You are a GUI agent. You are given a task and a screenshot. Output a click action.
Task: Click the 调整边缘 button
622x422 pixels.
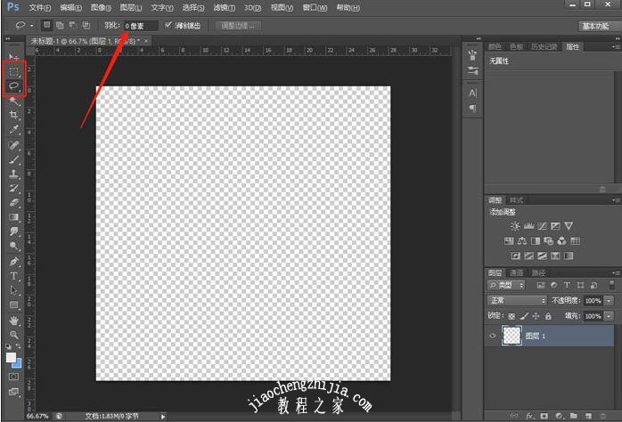click(237, 26)
